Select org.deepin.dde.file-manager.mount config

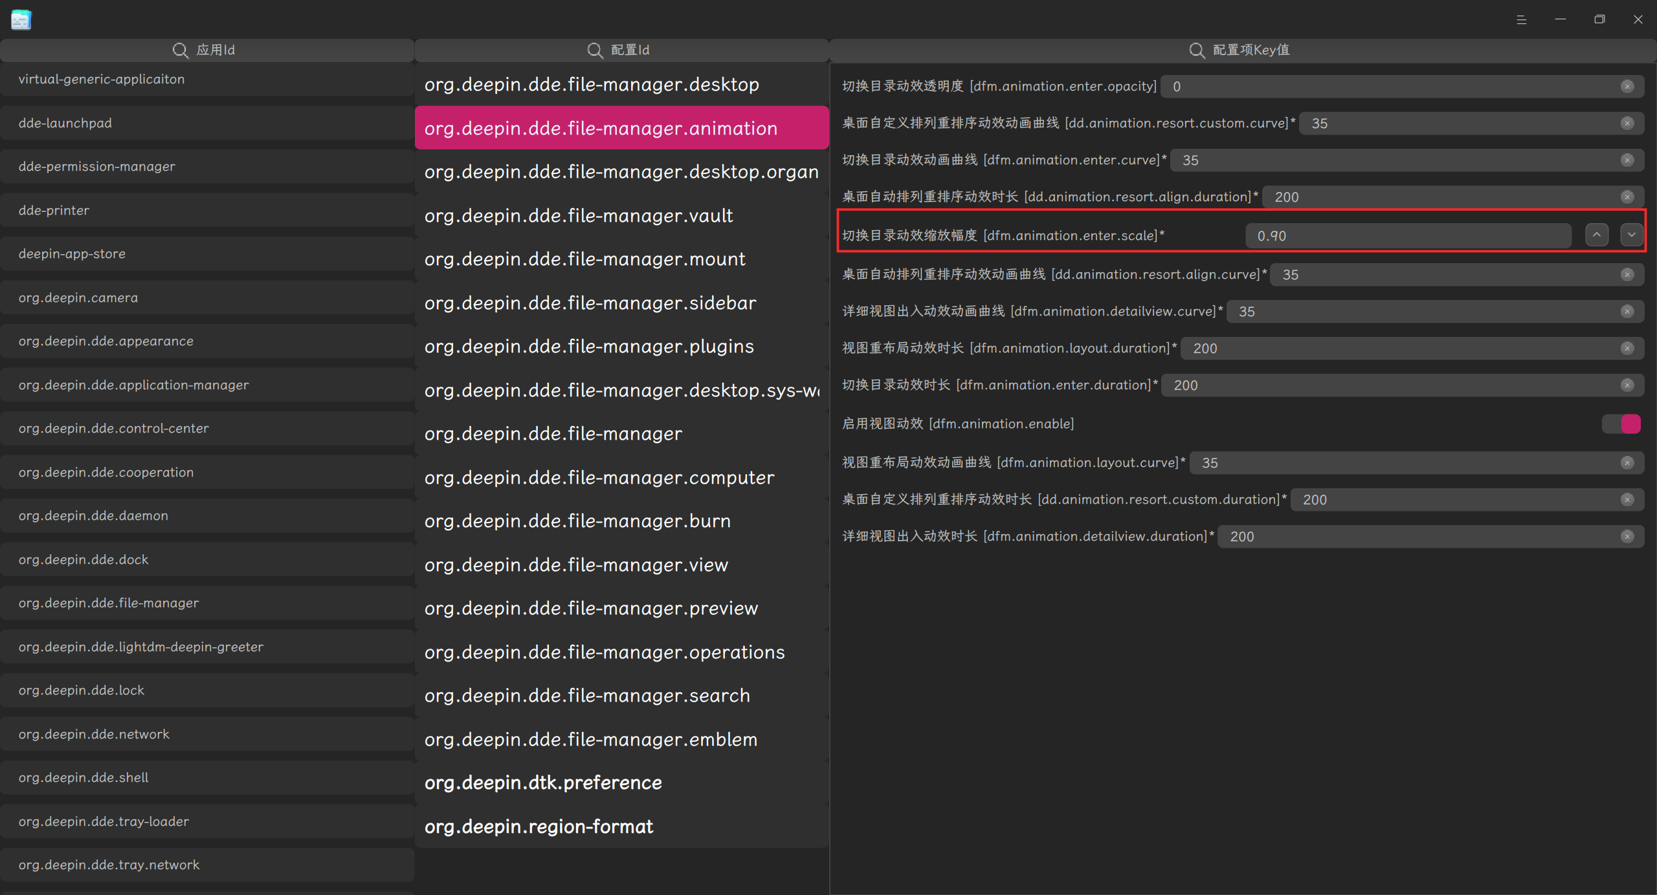[621, 259]
